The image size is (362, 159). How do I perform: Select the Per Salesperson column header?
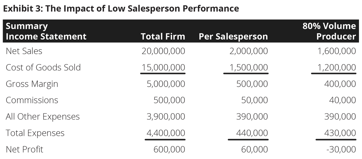[233, 37]
